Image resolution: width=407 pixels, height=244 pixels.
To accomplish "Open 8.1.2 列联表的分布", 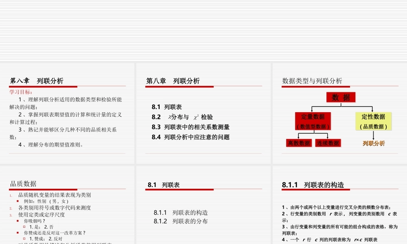I will click(x=181, y=221).
